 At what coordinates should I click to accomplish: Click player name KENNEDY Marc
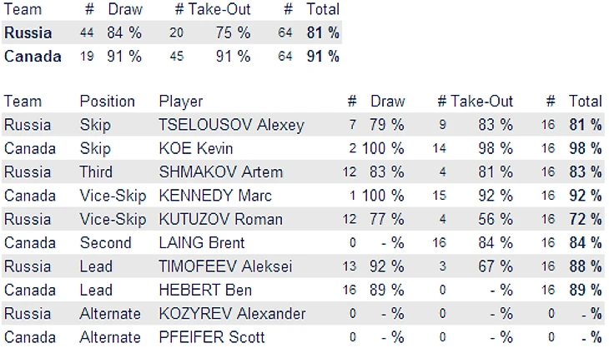(x=215, y=196)
